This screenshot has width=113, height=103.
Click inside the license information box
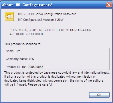57,59
